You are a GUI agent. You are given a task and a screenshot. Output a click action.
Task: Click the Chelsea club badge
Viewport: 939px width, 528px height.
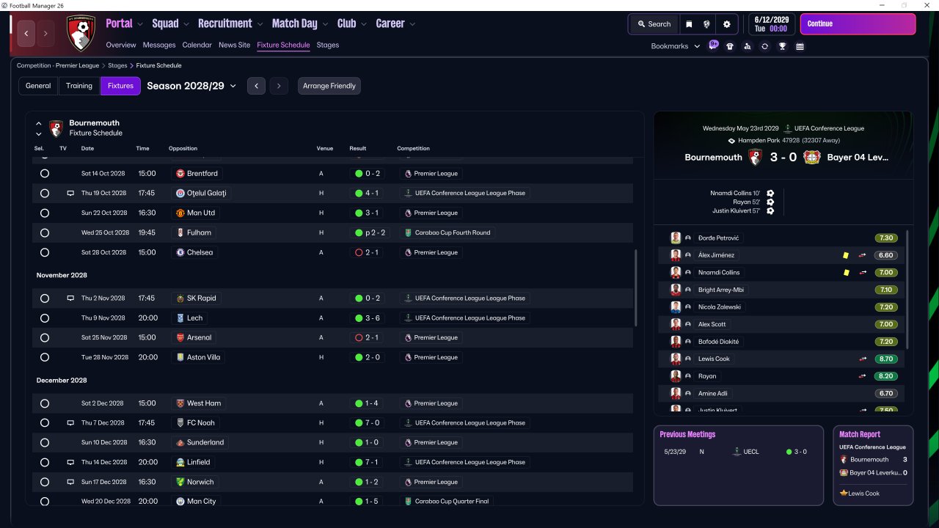click(x=180, y=252)
